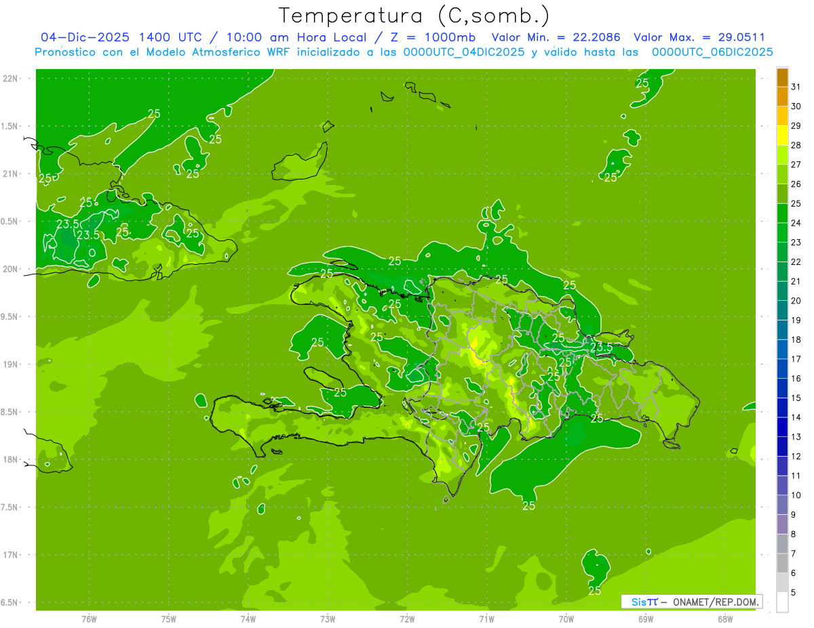The width and height of the screenshot is (814, 628).
Task: Click the '69W' longitude axis label
Action: click(646, 619)
